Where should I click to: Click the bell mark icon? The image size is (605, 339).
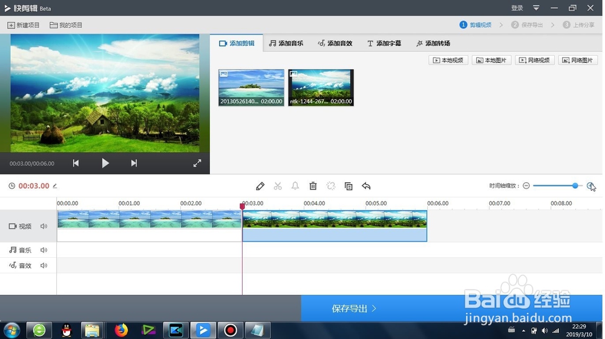(295, 186)
